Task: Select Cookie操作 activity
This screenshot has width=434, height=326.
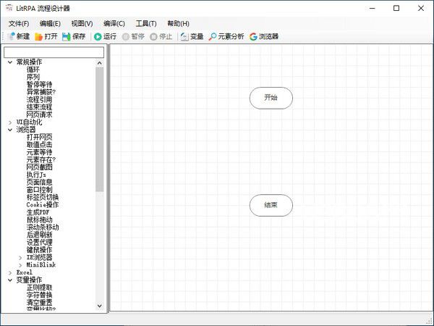Action: coord(43,204)
